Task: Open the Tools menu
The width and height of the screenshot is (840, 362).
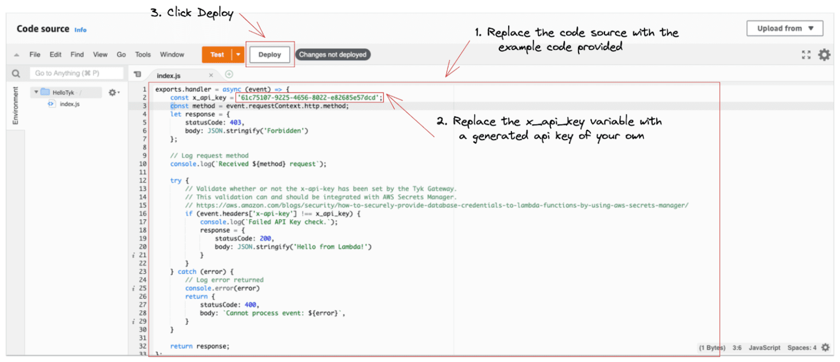Action: point(142,54)
